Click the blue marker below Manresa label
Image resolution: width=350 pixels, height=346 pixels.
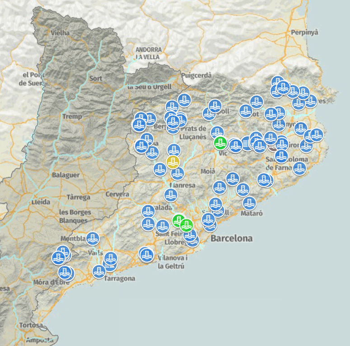pyautogui.click(x=171, y=195)
